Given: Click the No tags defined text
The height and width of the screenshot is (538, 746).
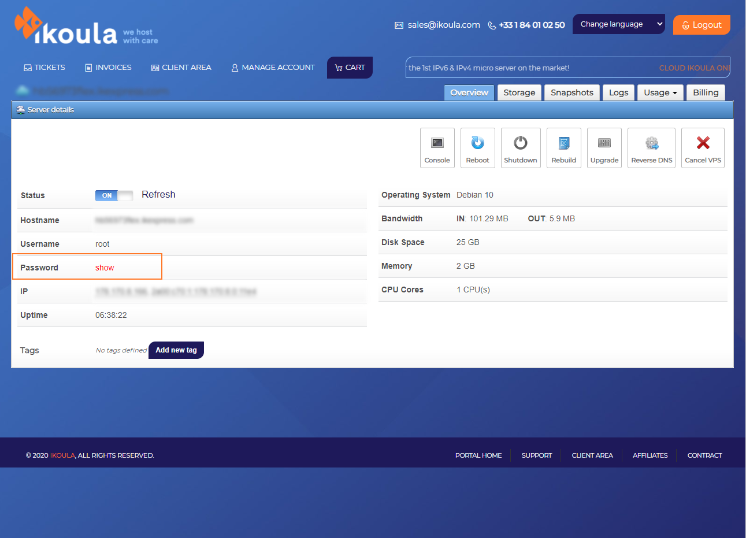Looking at the screenshot, I should coord(121,350).
